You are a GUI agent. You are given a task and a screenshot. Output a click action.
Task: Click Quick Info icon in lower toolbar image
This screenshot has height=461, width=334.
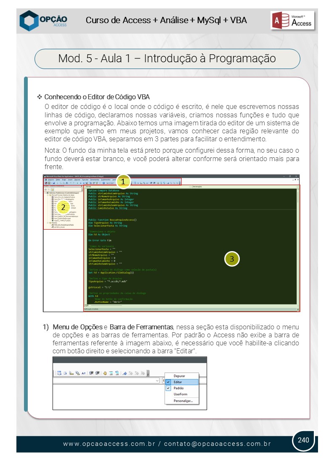[72, 373]
